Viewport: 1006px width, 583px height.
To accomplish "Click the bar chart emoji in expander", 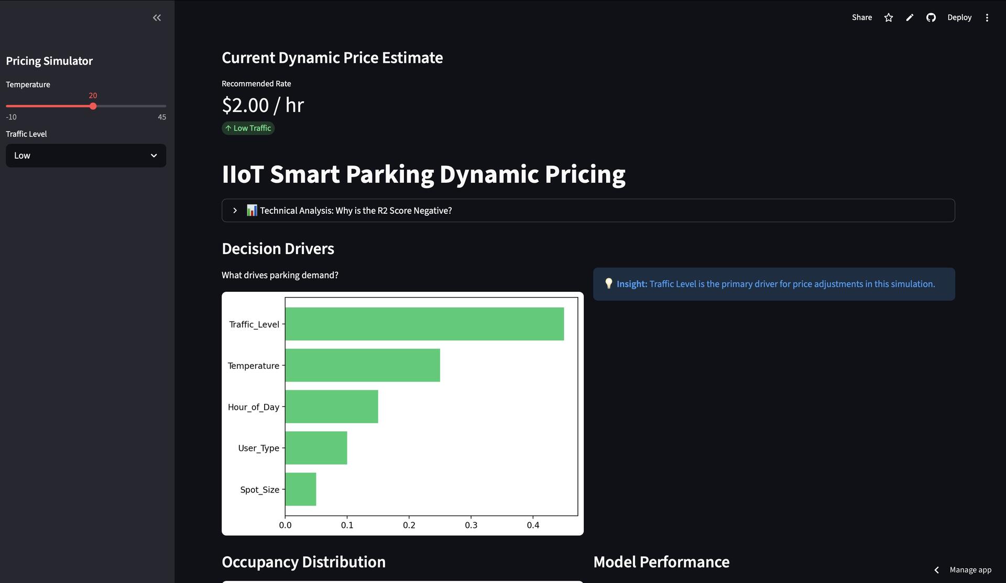I will (x=252, y=211).
